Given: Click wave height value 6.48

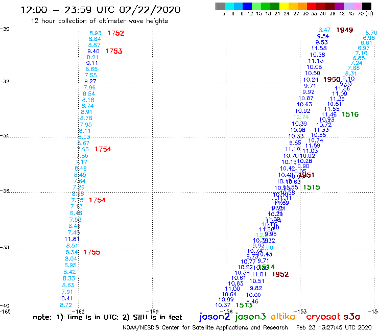Looking at the screenshot, I should (x=76, y=213).
